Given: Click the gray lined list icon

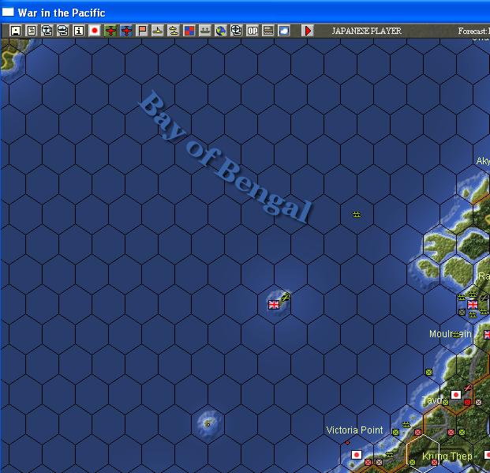Looking at the screenshot, I should click(268, 31).
